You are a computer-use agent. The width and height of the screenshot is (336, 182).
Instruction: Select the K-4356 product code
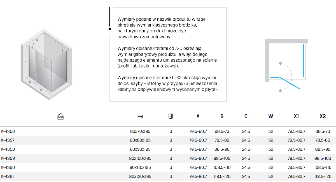8,131
